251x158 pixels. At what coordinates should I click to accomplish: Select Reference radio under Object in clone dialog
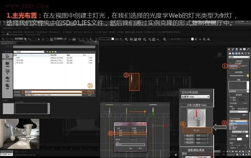[118, 135]
